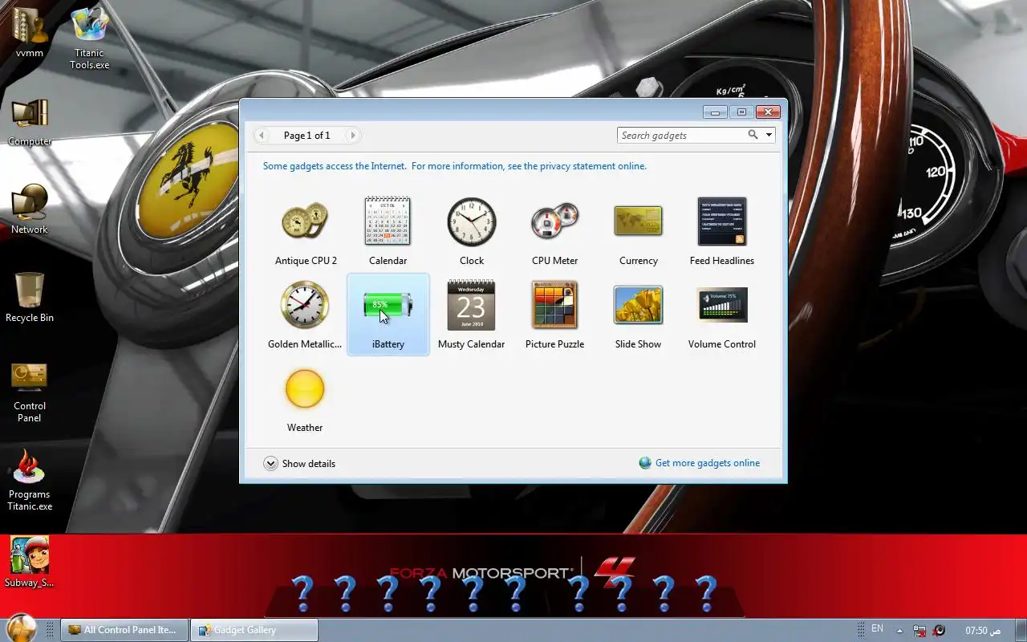Viewport: 1027px width, 642px height.
Task: Open the gadget privacy statement link
Action: (x=454, y=166)
